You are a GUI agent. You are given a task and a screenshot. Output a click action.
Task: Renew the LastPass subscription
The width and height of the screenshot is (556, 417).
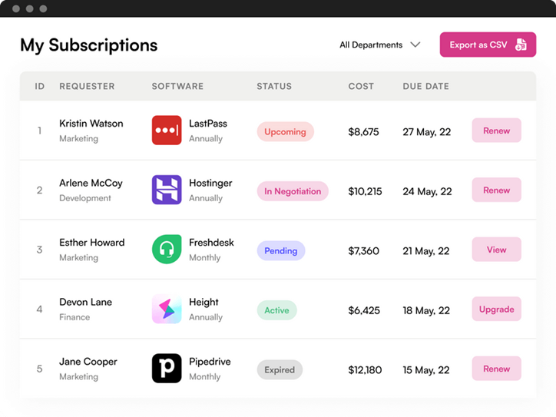coord(496,131)
